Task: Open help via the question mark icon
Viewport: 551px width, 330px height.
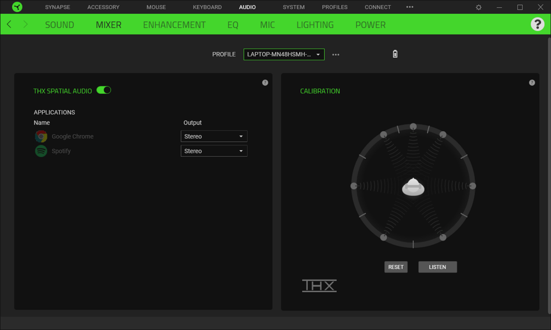Action: (x=537, y=24)
